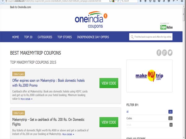
Task: Click the CupoNation logo
Action: click(x=166, y=27)
